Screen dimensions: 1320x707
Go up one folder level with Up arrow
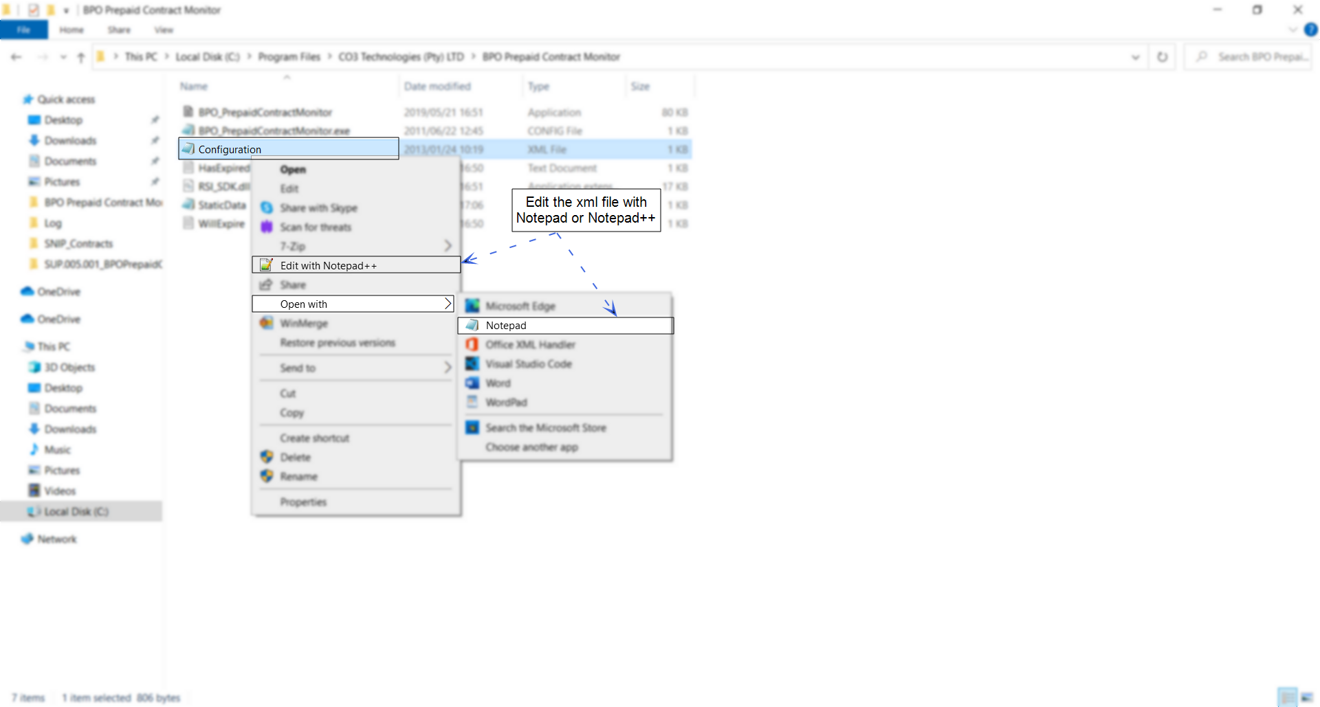[x=81, y=57]
